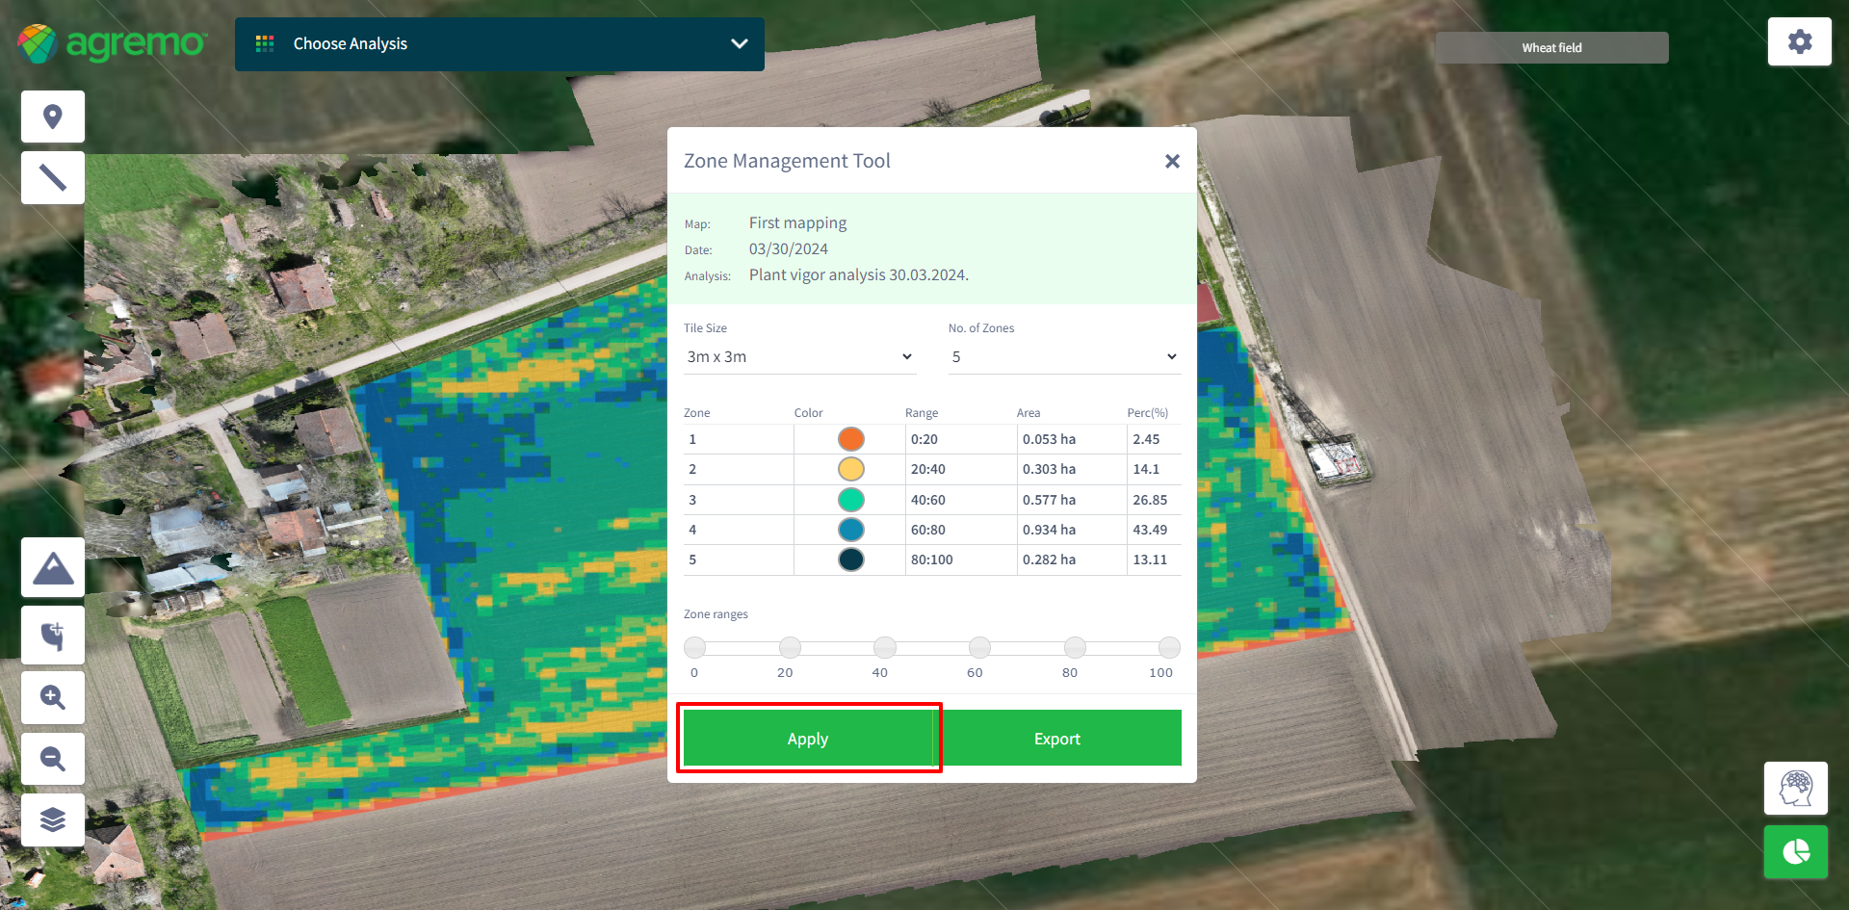Click the Apply button
Image resolution: width=1849 pixels, height=910 pixels.
[808, 739]
